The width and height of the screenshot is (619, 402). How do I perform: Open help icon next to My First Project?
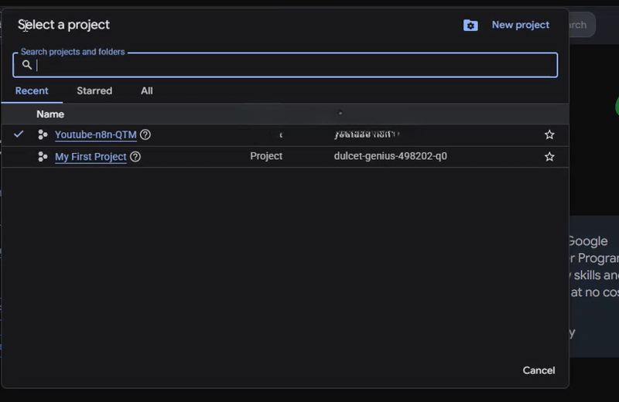click(x=135, y=157)
